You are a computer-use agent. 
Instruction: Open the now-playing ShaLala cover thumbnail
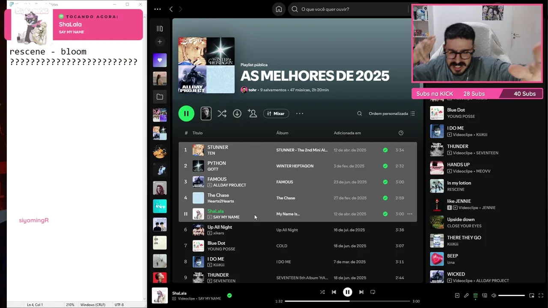160,296
